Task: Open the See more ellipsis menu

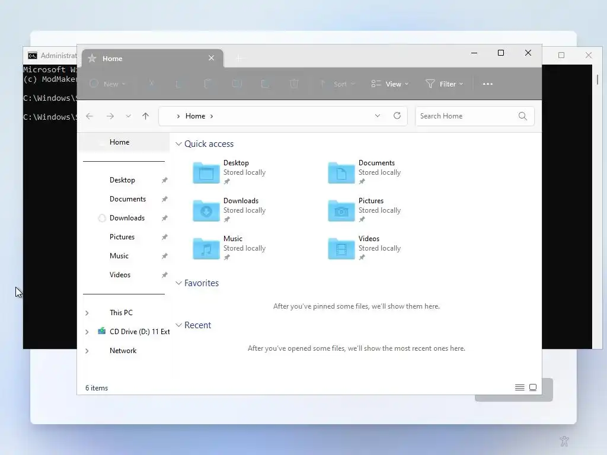Action: click(x=488, y=84)
